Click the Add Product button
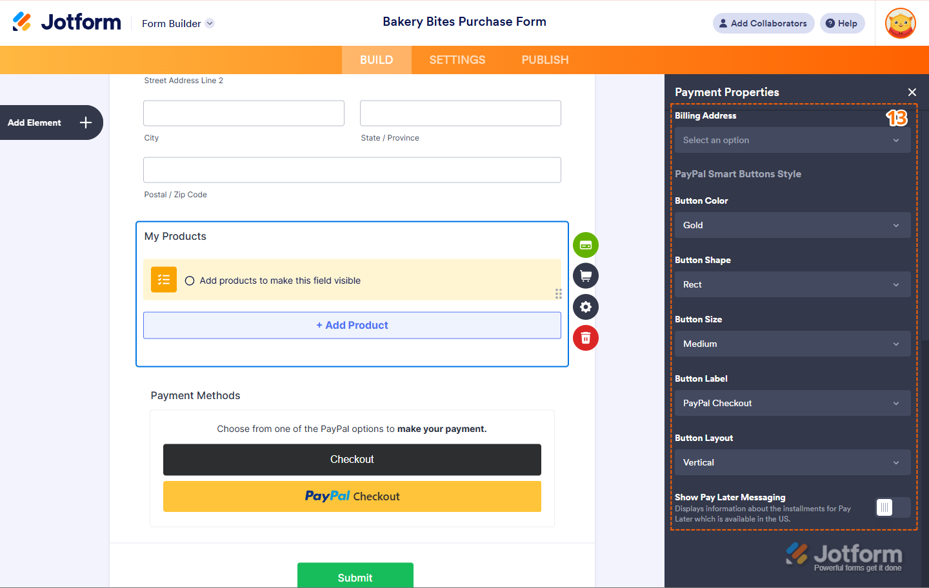929x588 pixels. 352,325
